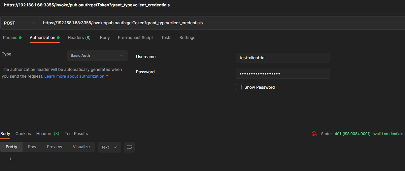Click the request URL input field
Viewport: 405px width, 171px height.
219,23
